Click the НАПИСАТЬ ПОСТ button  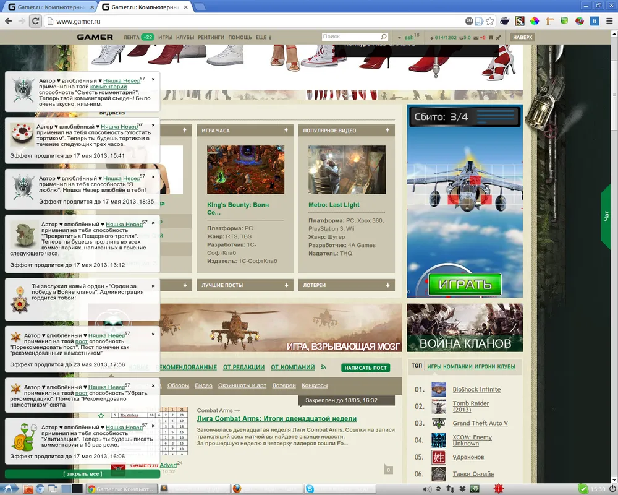point(365,368)
